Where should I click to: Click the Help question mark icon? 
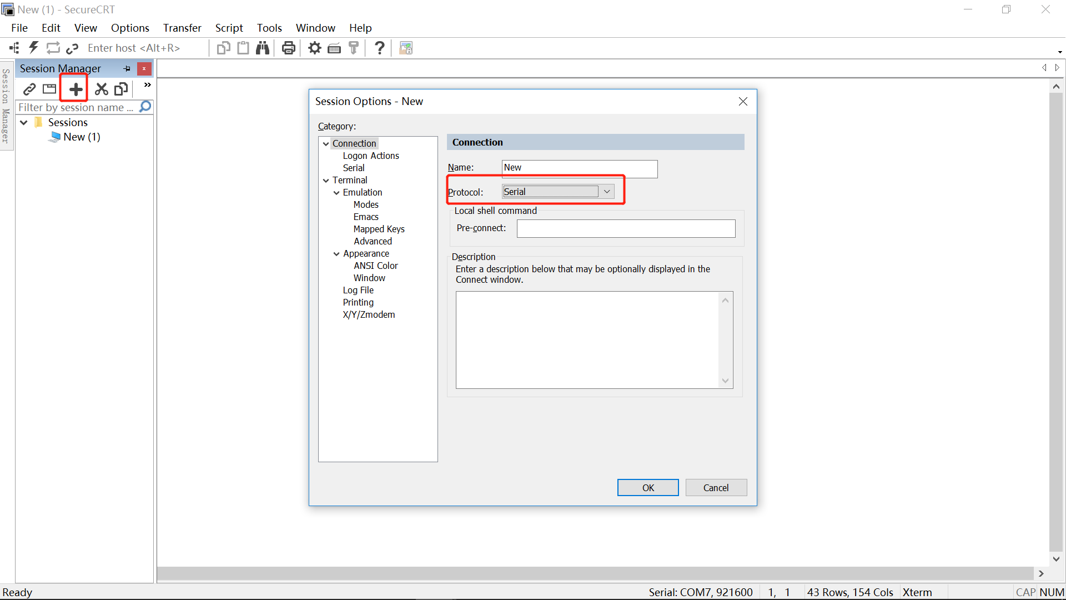click(380, 48)
